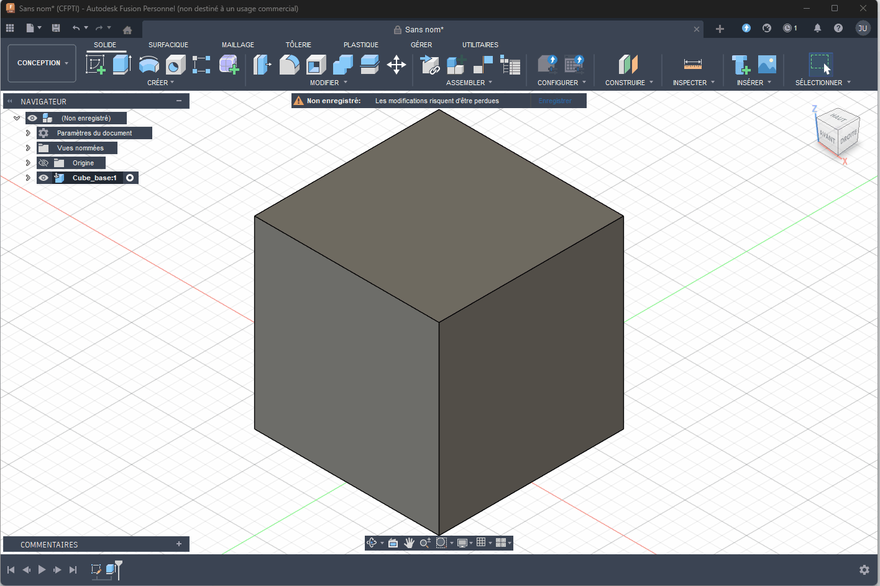Activate the Cube_base:1 component radio button
Image resolution: width=880 pixels, height=586 pixels.
[x=130, y=178]
